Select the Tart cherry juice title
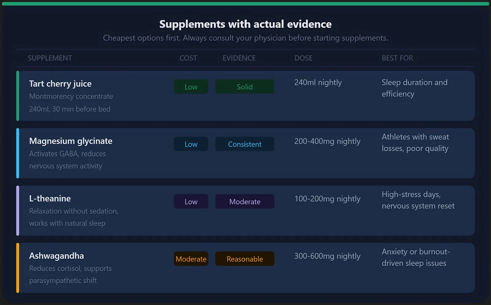Viewport: 491px width, 305px height. (x=60, y=84)
